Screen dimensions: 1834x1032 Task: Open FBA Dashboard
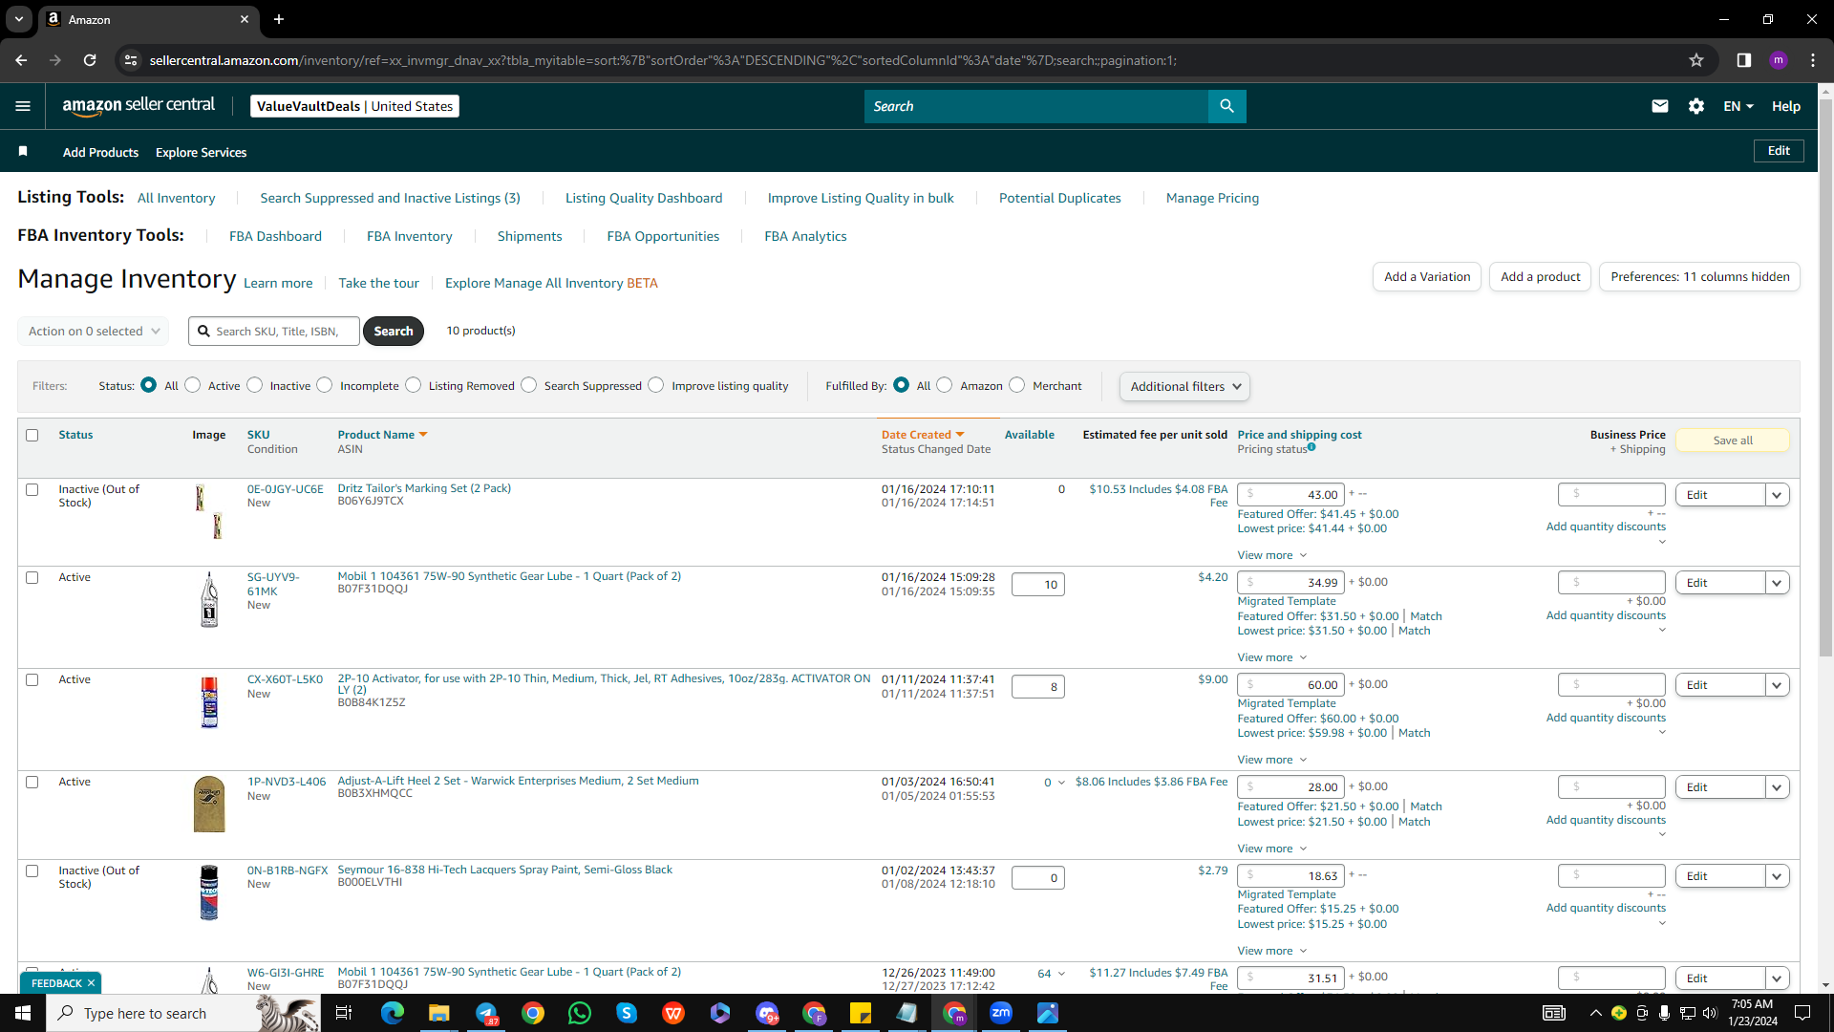tap(275, 236)
